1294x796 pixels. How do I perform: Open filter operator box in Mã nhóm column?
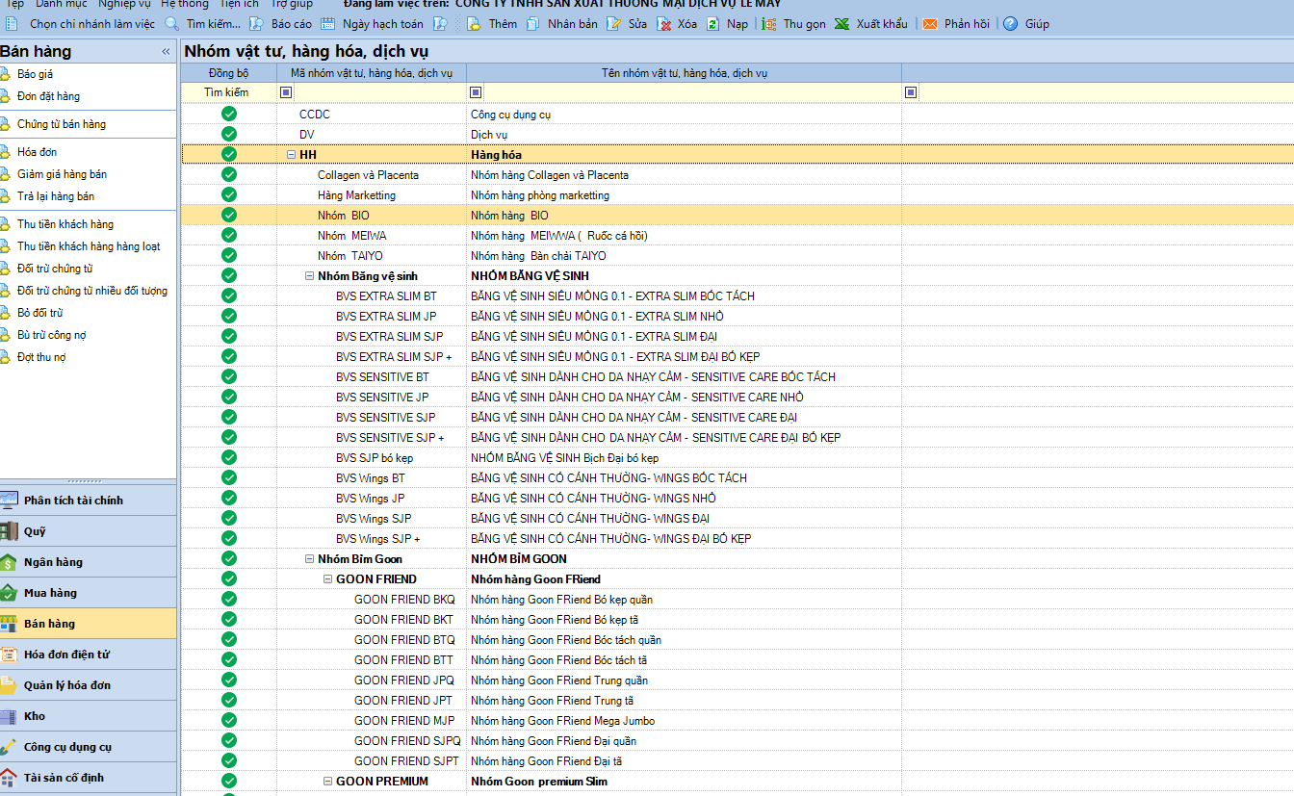coord(285,92)
